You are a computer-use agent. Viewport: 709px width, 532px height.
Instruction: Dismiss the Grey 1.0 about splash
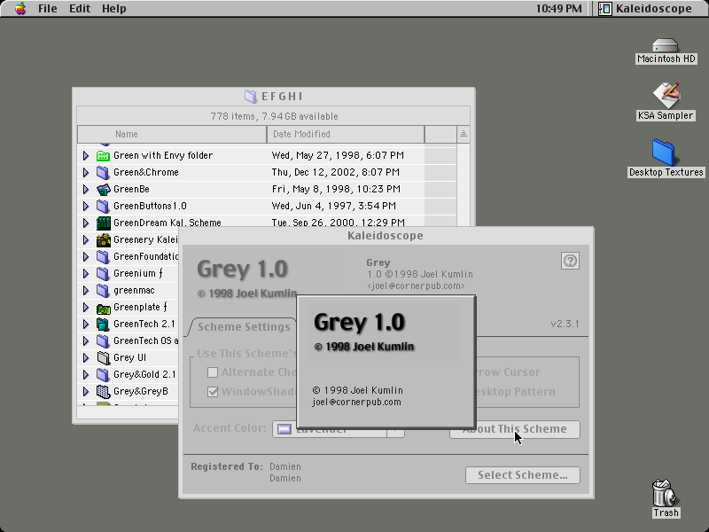click(x=386, y=362)
